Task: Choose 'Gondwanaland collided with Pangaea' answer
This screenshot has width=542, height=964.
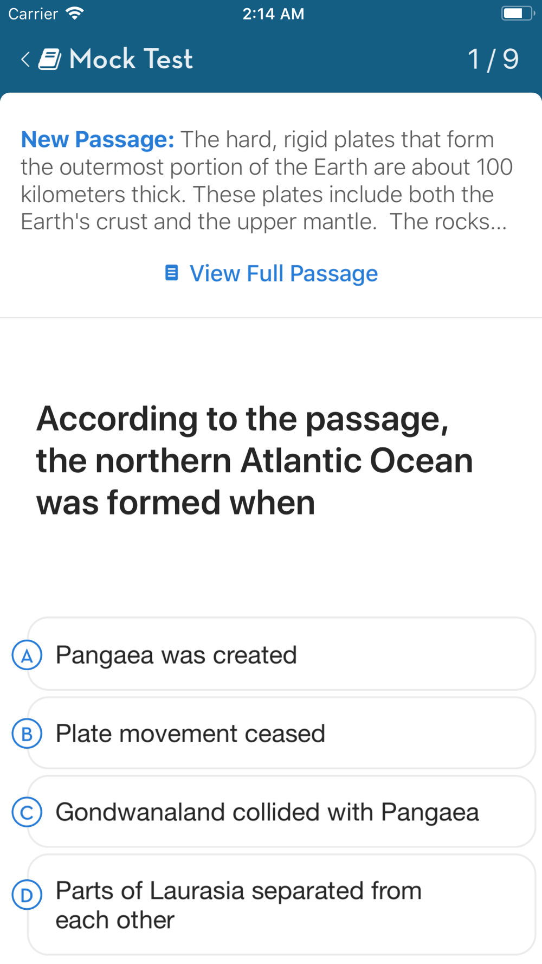Action: [x=281, y=811]
